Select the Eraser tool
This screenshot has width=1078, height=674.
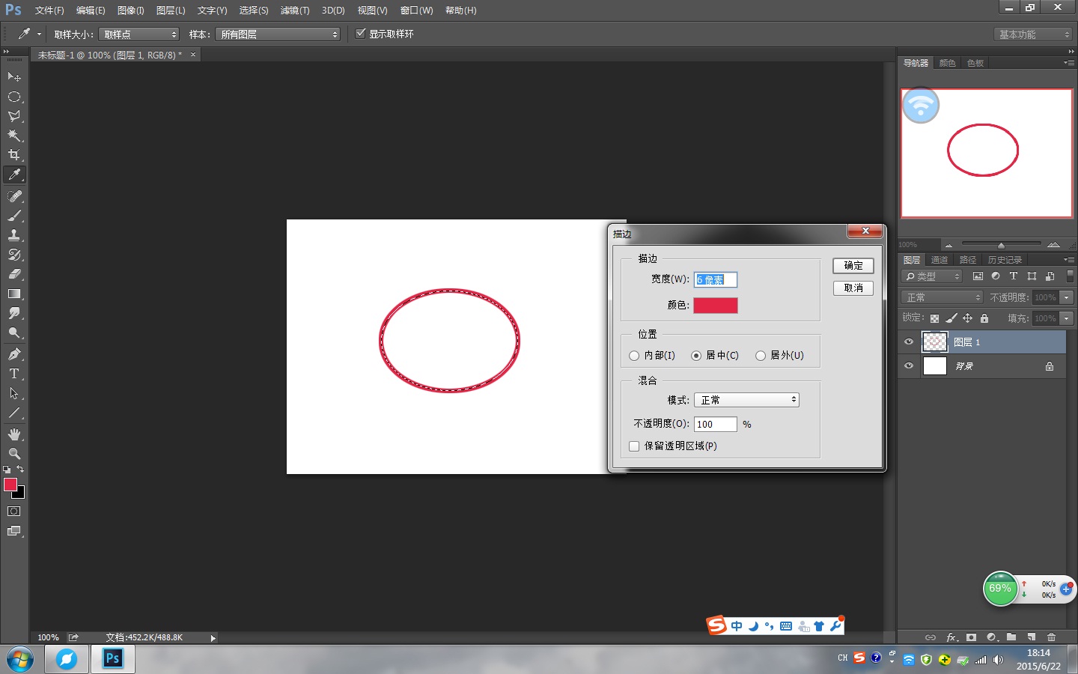(x=14, y=274)
